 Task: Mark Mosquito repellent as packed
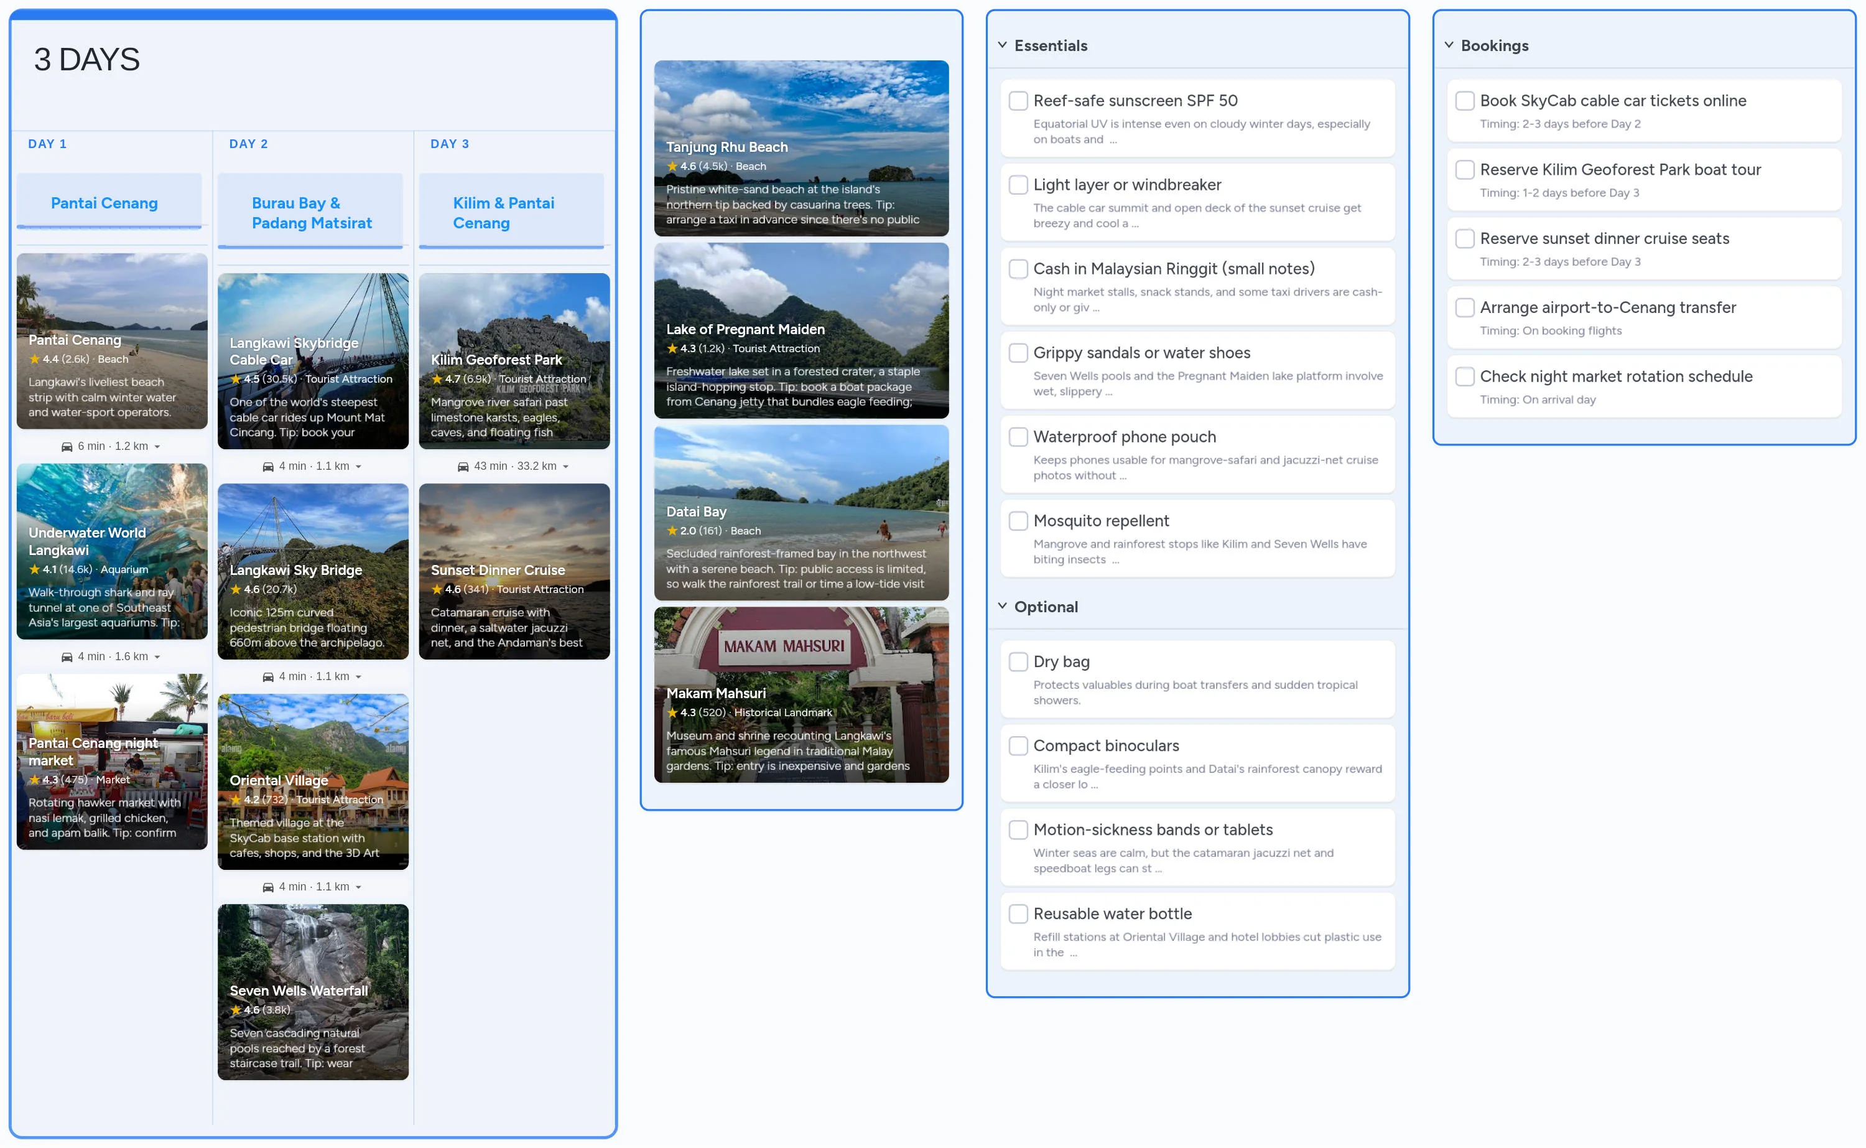pyautogui.click(x=1018, y=521)
